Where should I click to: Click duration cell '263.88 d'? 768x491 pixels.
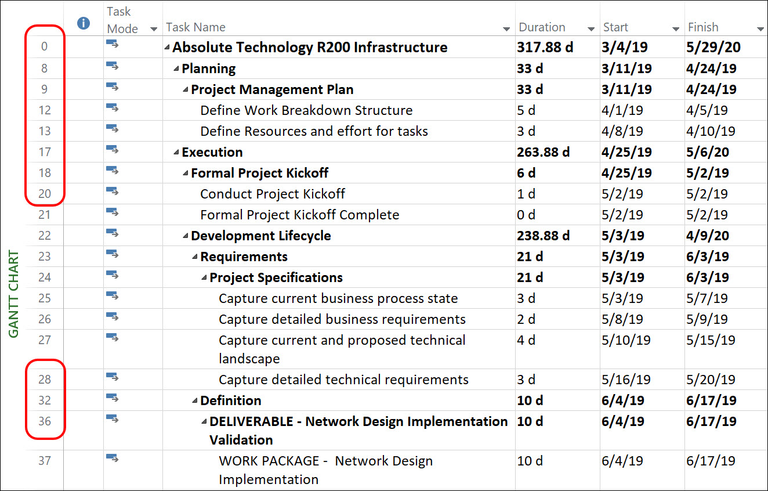click(x=543, y=152)
